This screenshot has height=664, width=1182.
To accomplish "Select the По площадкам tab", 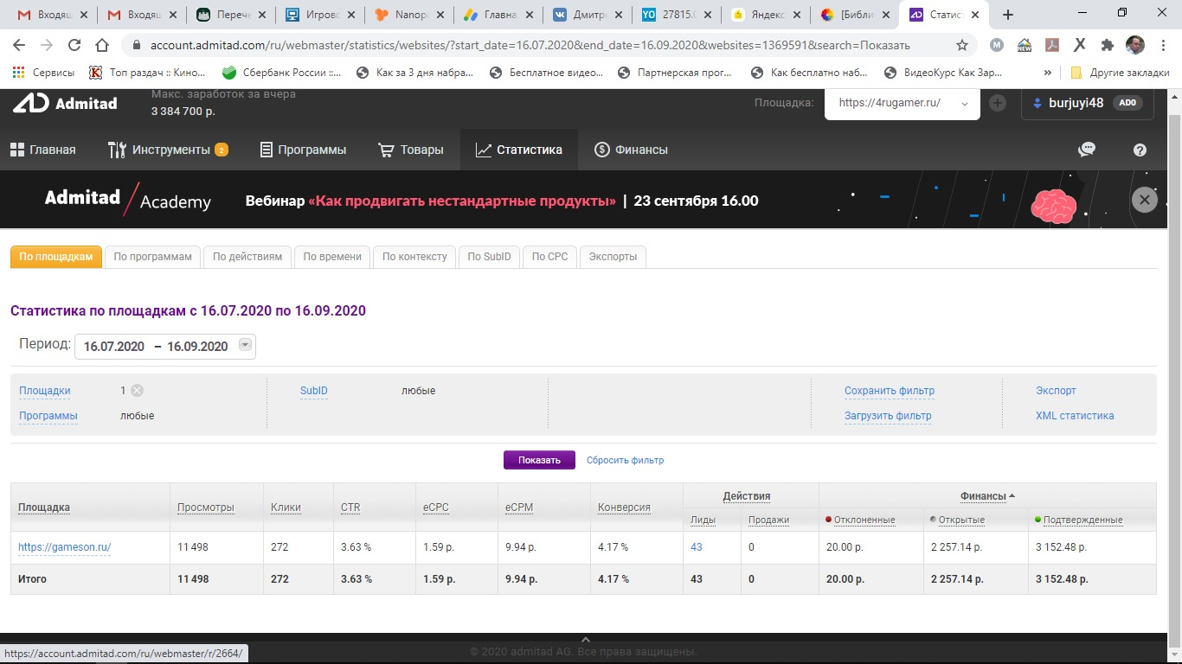I will [56, 257].
